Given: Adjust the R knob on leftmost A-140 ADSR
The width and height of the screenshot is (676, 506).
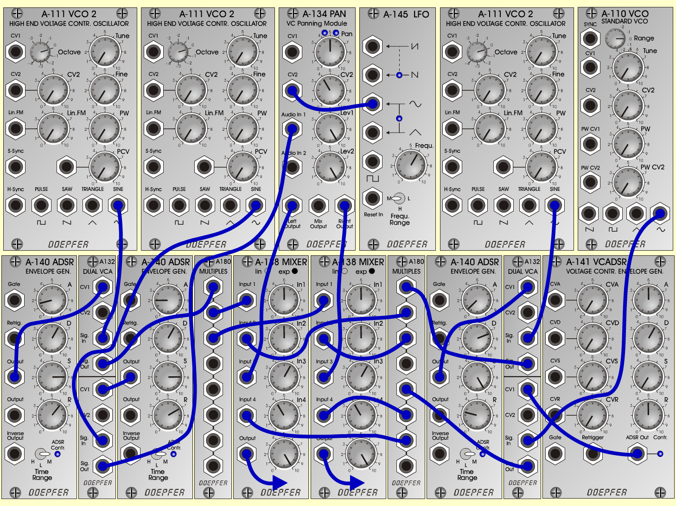Looking at the screenshot, I should coord(52,415).
